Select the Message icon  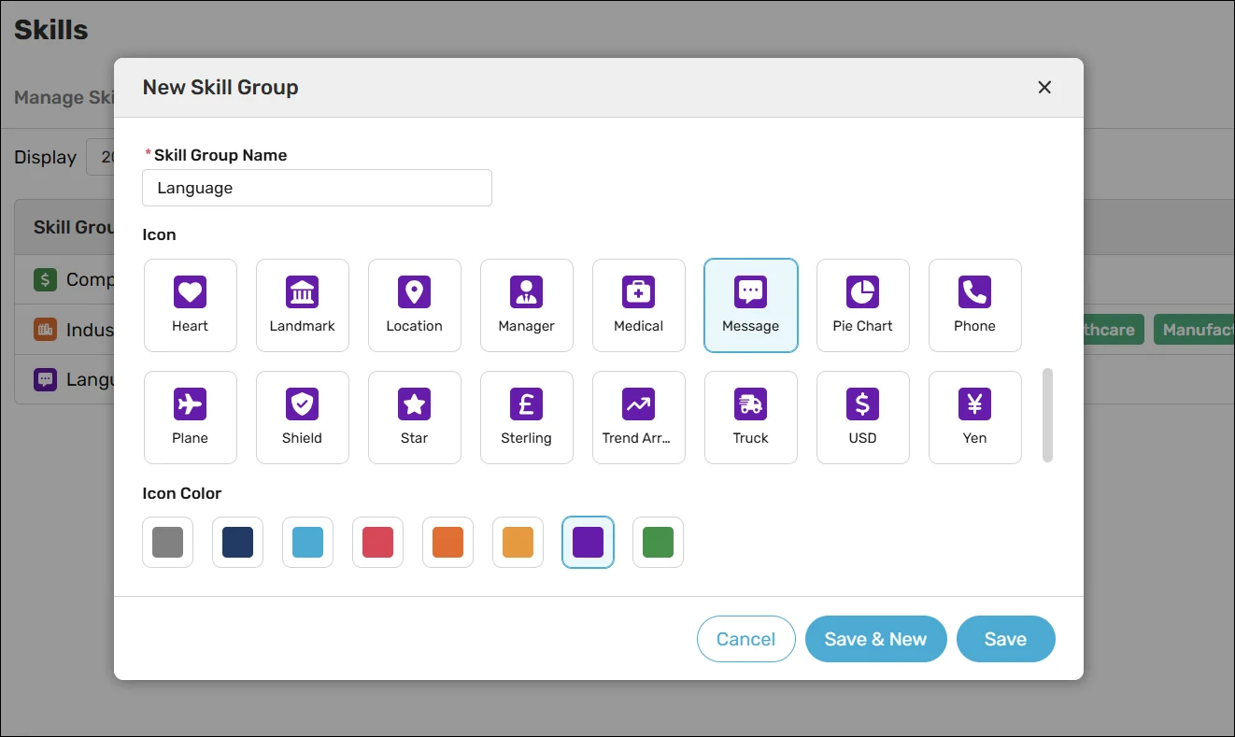point(751,305)
